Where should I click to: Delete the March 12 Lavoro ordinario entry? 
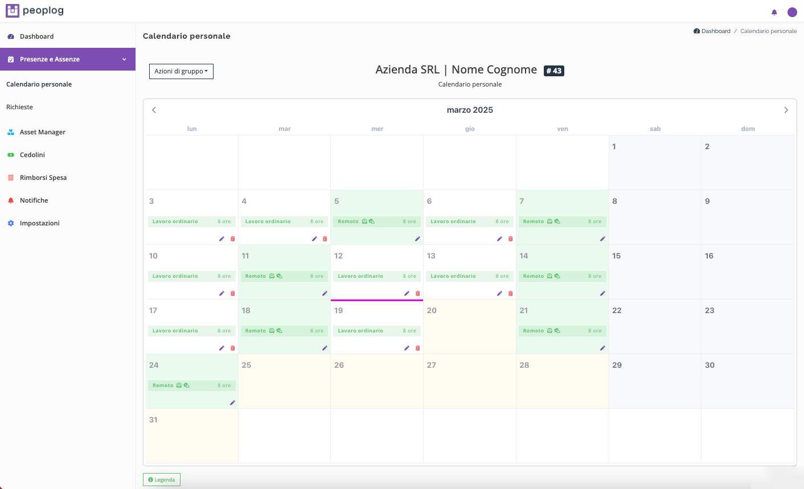click(417, 293)
